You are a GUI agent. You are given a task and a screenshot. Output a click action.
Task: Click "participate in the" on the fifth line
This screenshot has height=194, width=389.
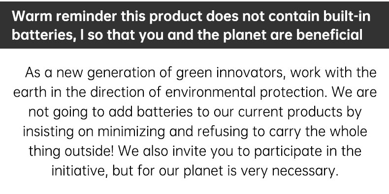click(308, 151)
